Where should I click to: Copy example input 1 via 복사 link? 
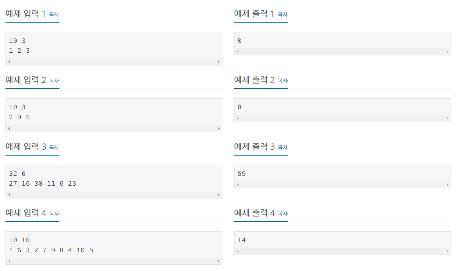[x=54, y=14]
